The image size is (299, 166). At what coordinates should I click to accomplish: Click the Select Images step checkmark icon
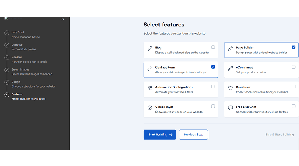(x=7, y=70)
